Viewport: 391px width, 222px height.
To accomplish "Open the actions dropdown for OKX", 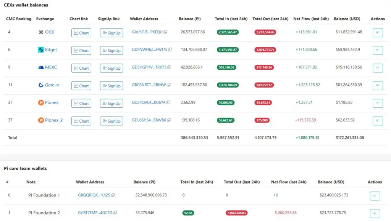I will coord(377,33).
